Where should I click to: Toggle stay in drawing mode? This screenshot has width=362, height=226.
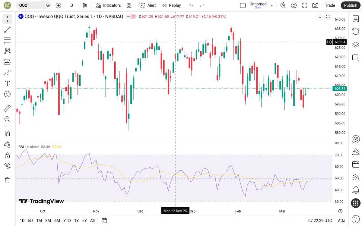8,144
